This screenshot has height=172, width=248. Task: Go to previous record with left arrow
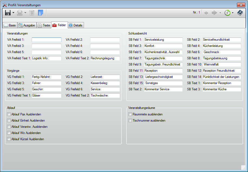click(x=206, y=13)
